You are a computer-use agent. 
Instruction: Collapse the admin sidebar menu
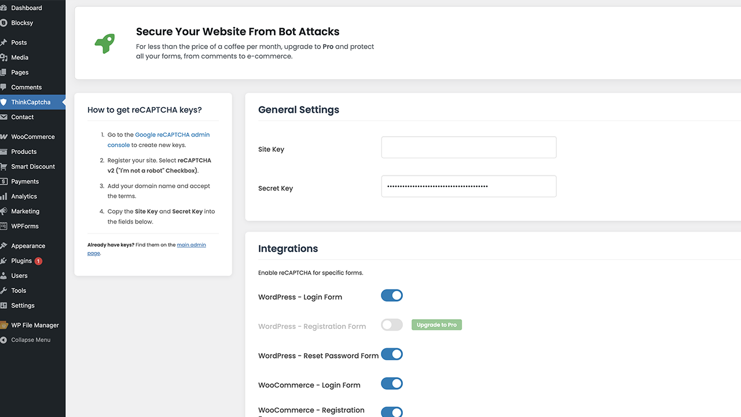coord(30,340)
